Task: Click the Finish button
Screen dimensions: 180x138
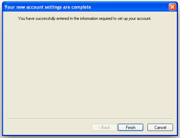Action: (130, 127)
